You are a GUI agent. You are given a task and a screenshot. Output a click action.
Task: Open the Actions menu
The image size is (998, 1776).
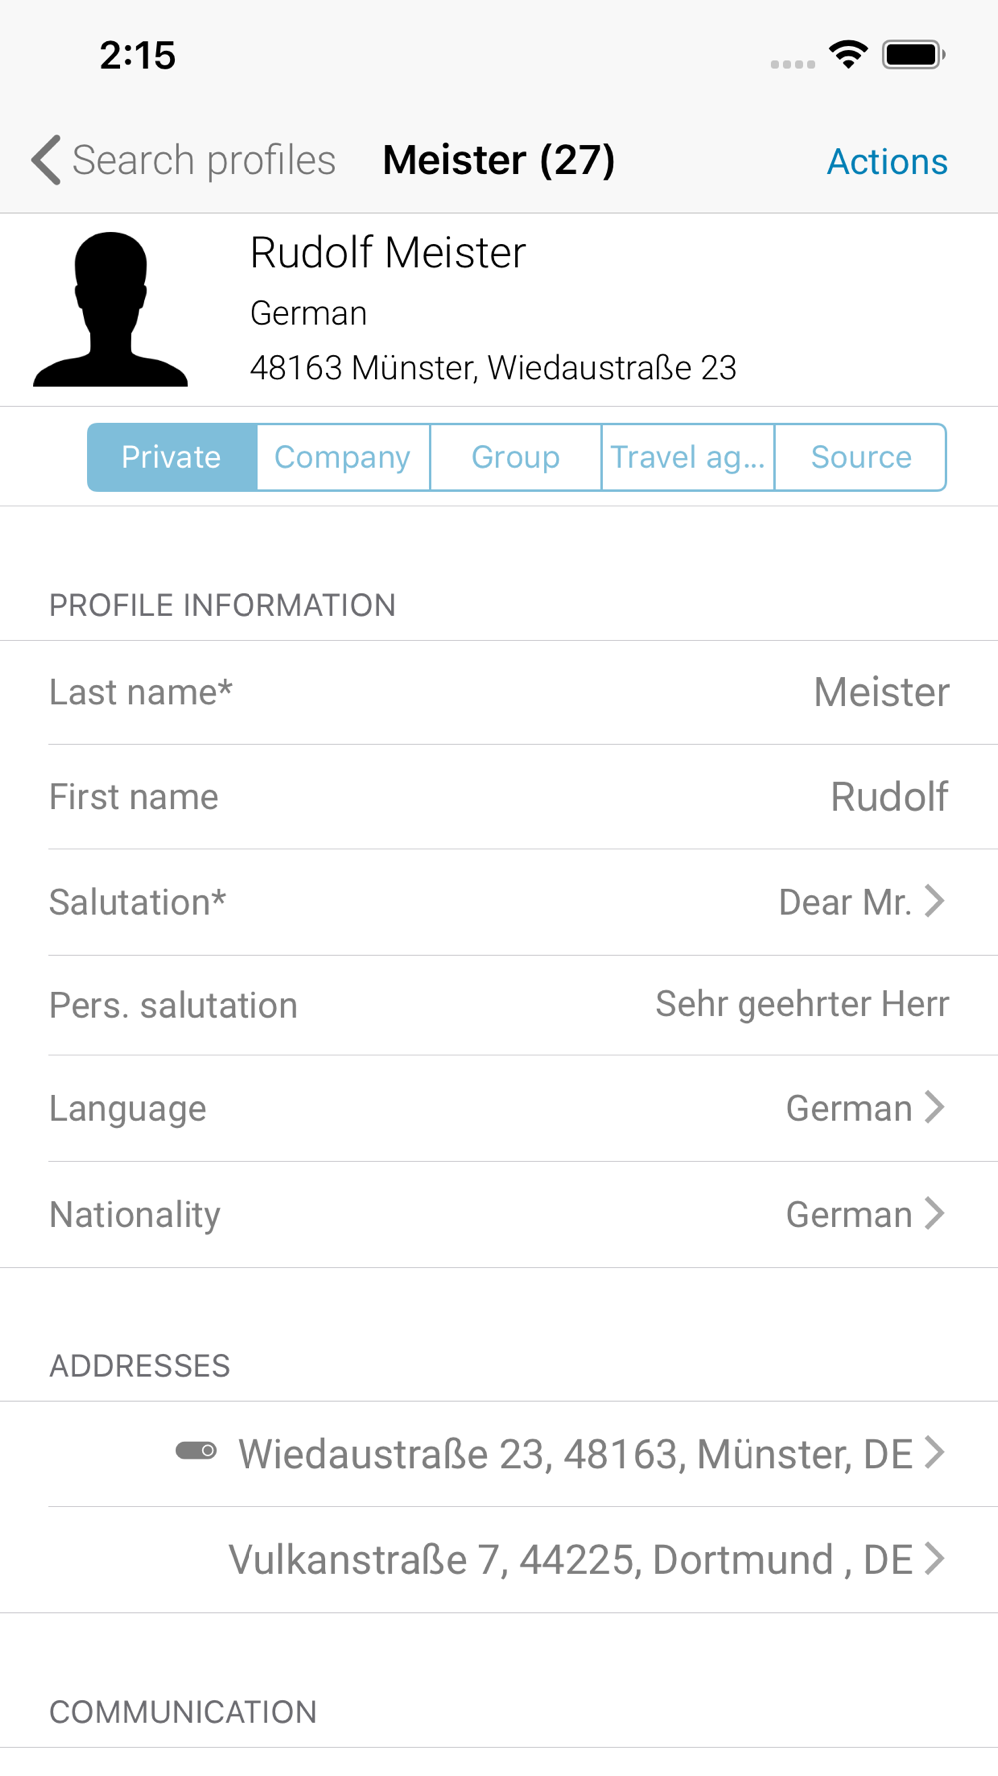point(887,161)
